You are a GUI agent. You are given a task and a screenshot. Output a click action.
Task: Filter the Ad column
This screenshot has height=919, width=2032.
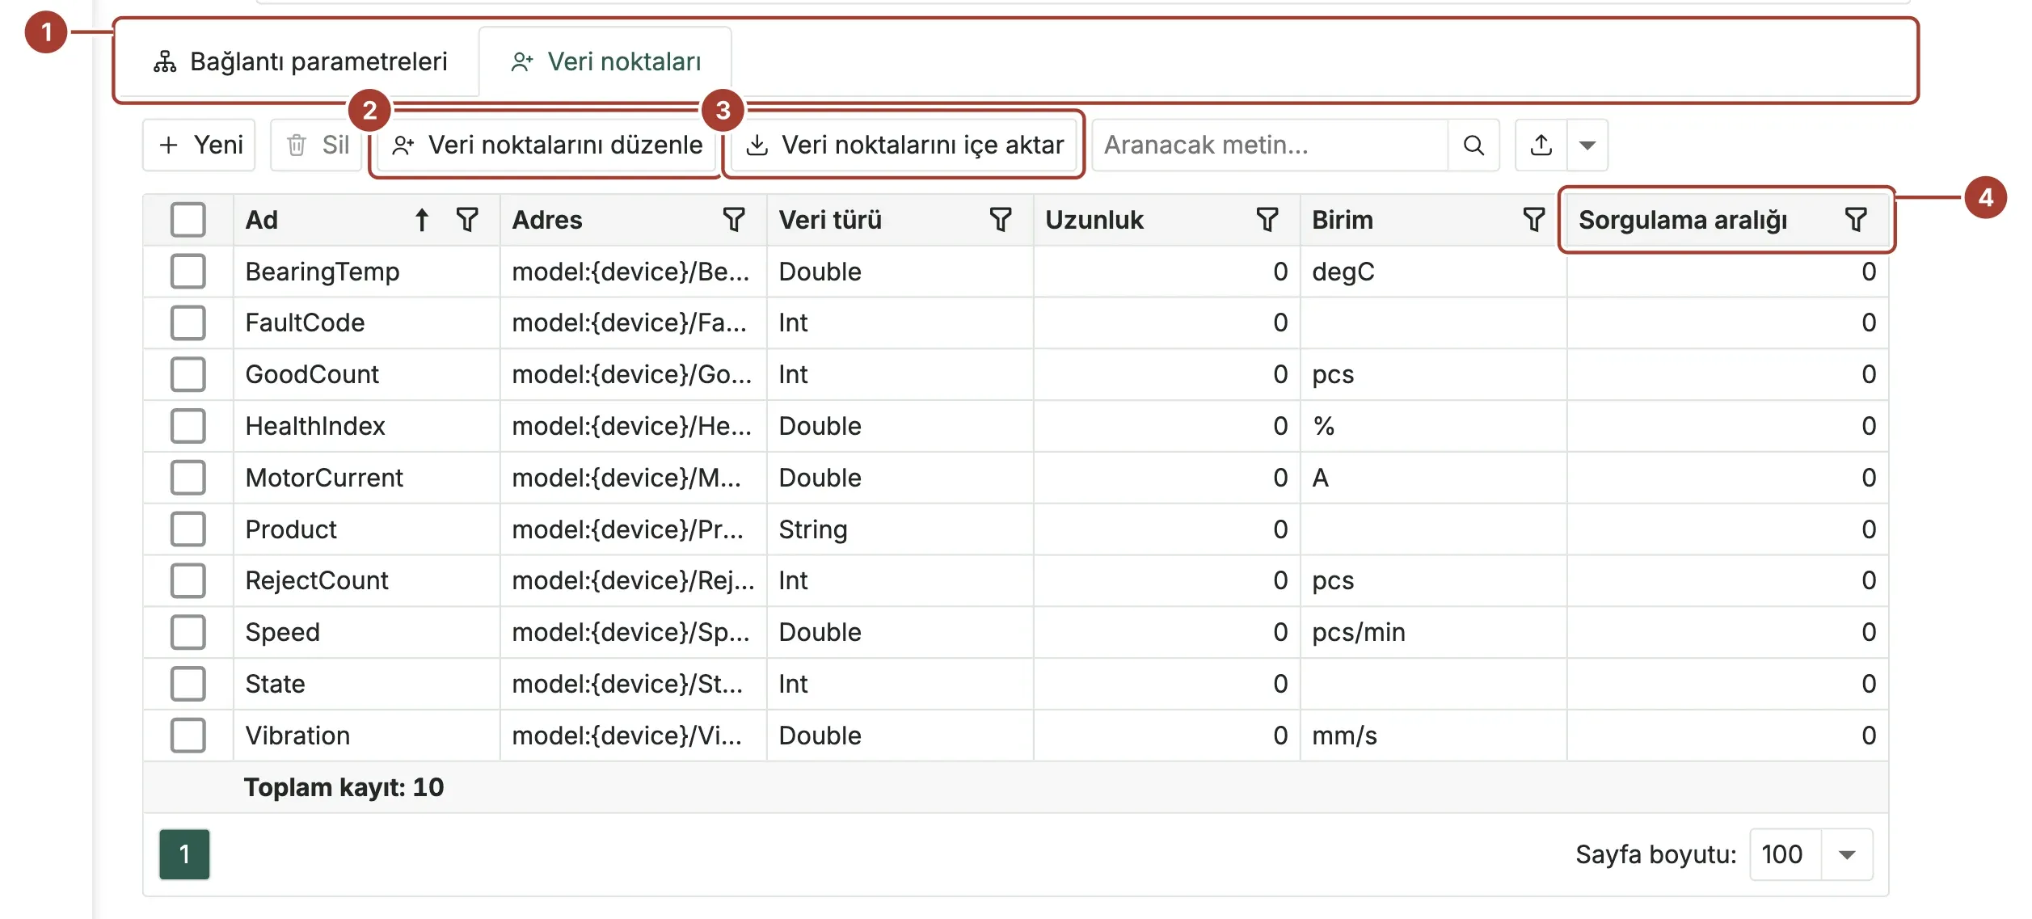pos(467,220)
